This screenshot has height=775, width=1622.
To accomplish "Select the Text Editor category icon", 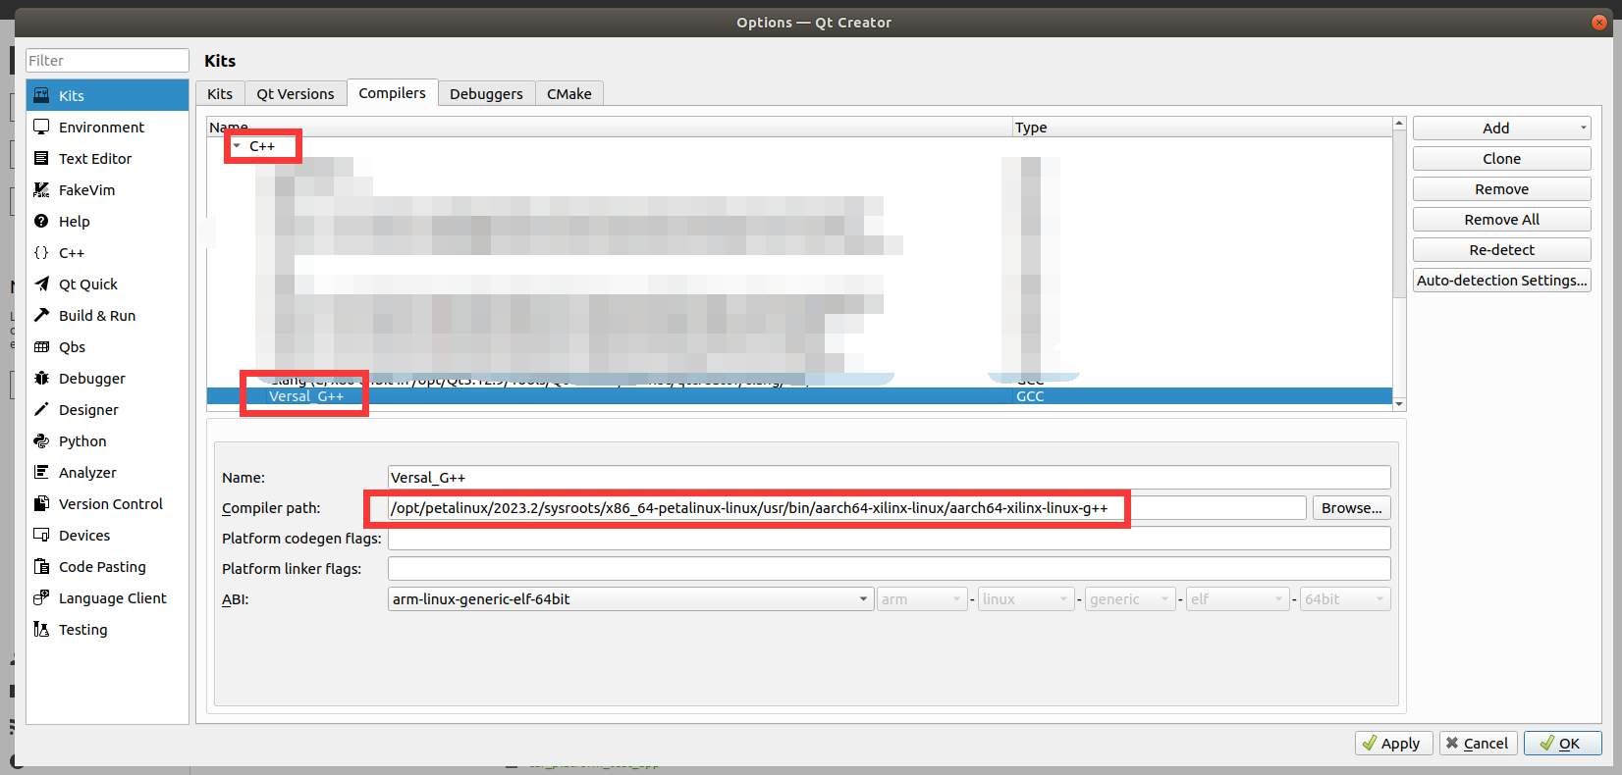I will click(41, 159).
